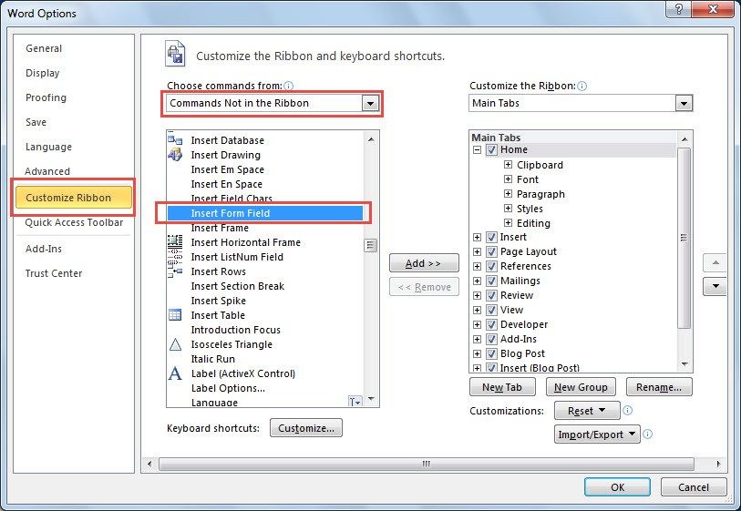Click the Insert Horizontal Frame icon

175,241
